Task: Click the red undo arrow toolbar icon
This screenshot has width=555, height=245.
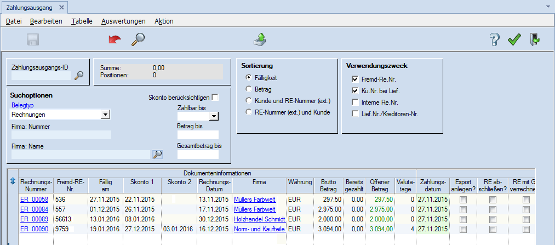Action: point(115,39)
